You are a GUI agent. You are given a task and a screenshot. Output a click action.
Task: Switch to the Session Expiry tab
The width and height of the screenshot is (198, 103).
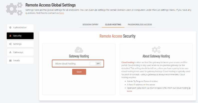tap(90, 25)
